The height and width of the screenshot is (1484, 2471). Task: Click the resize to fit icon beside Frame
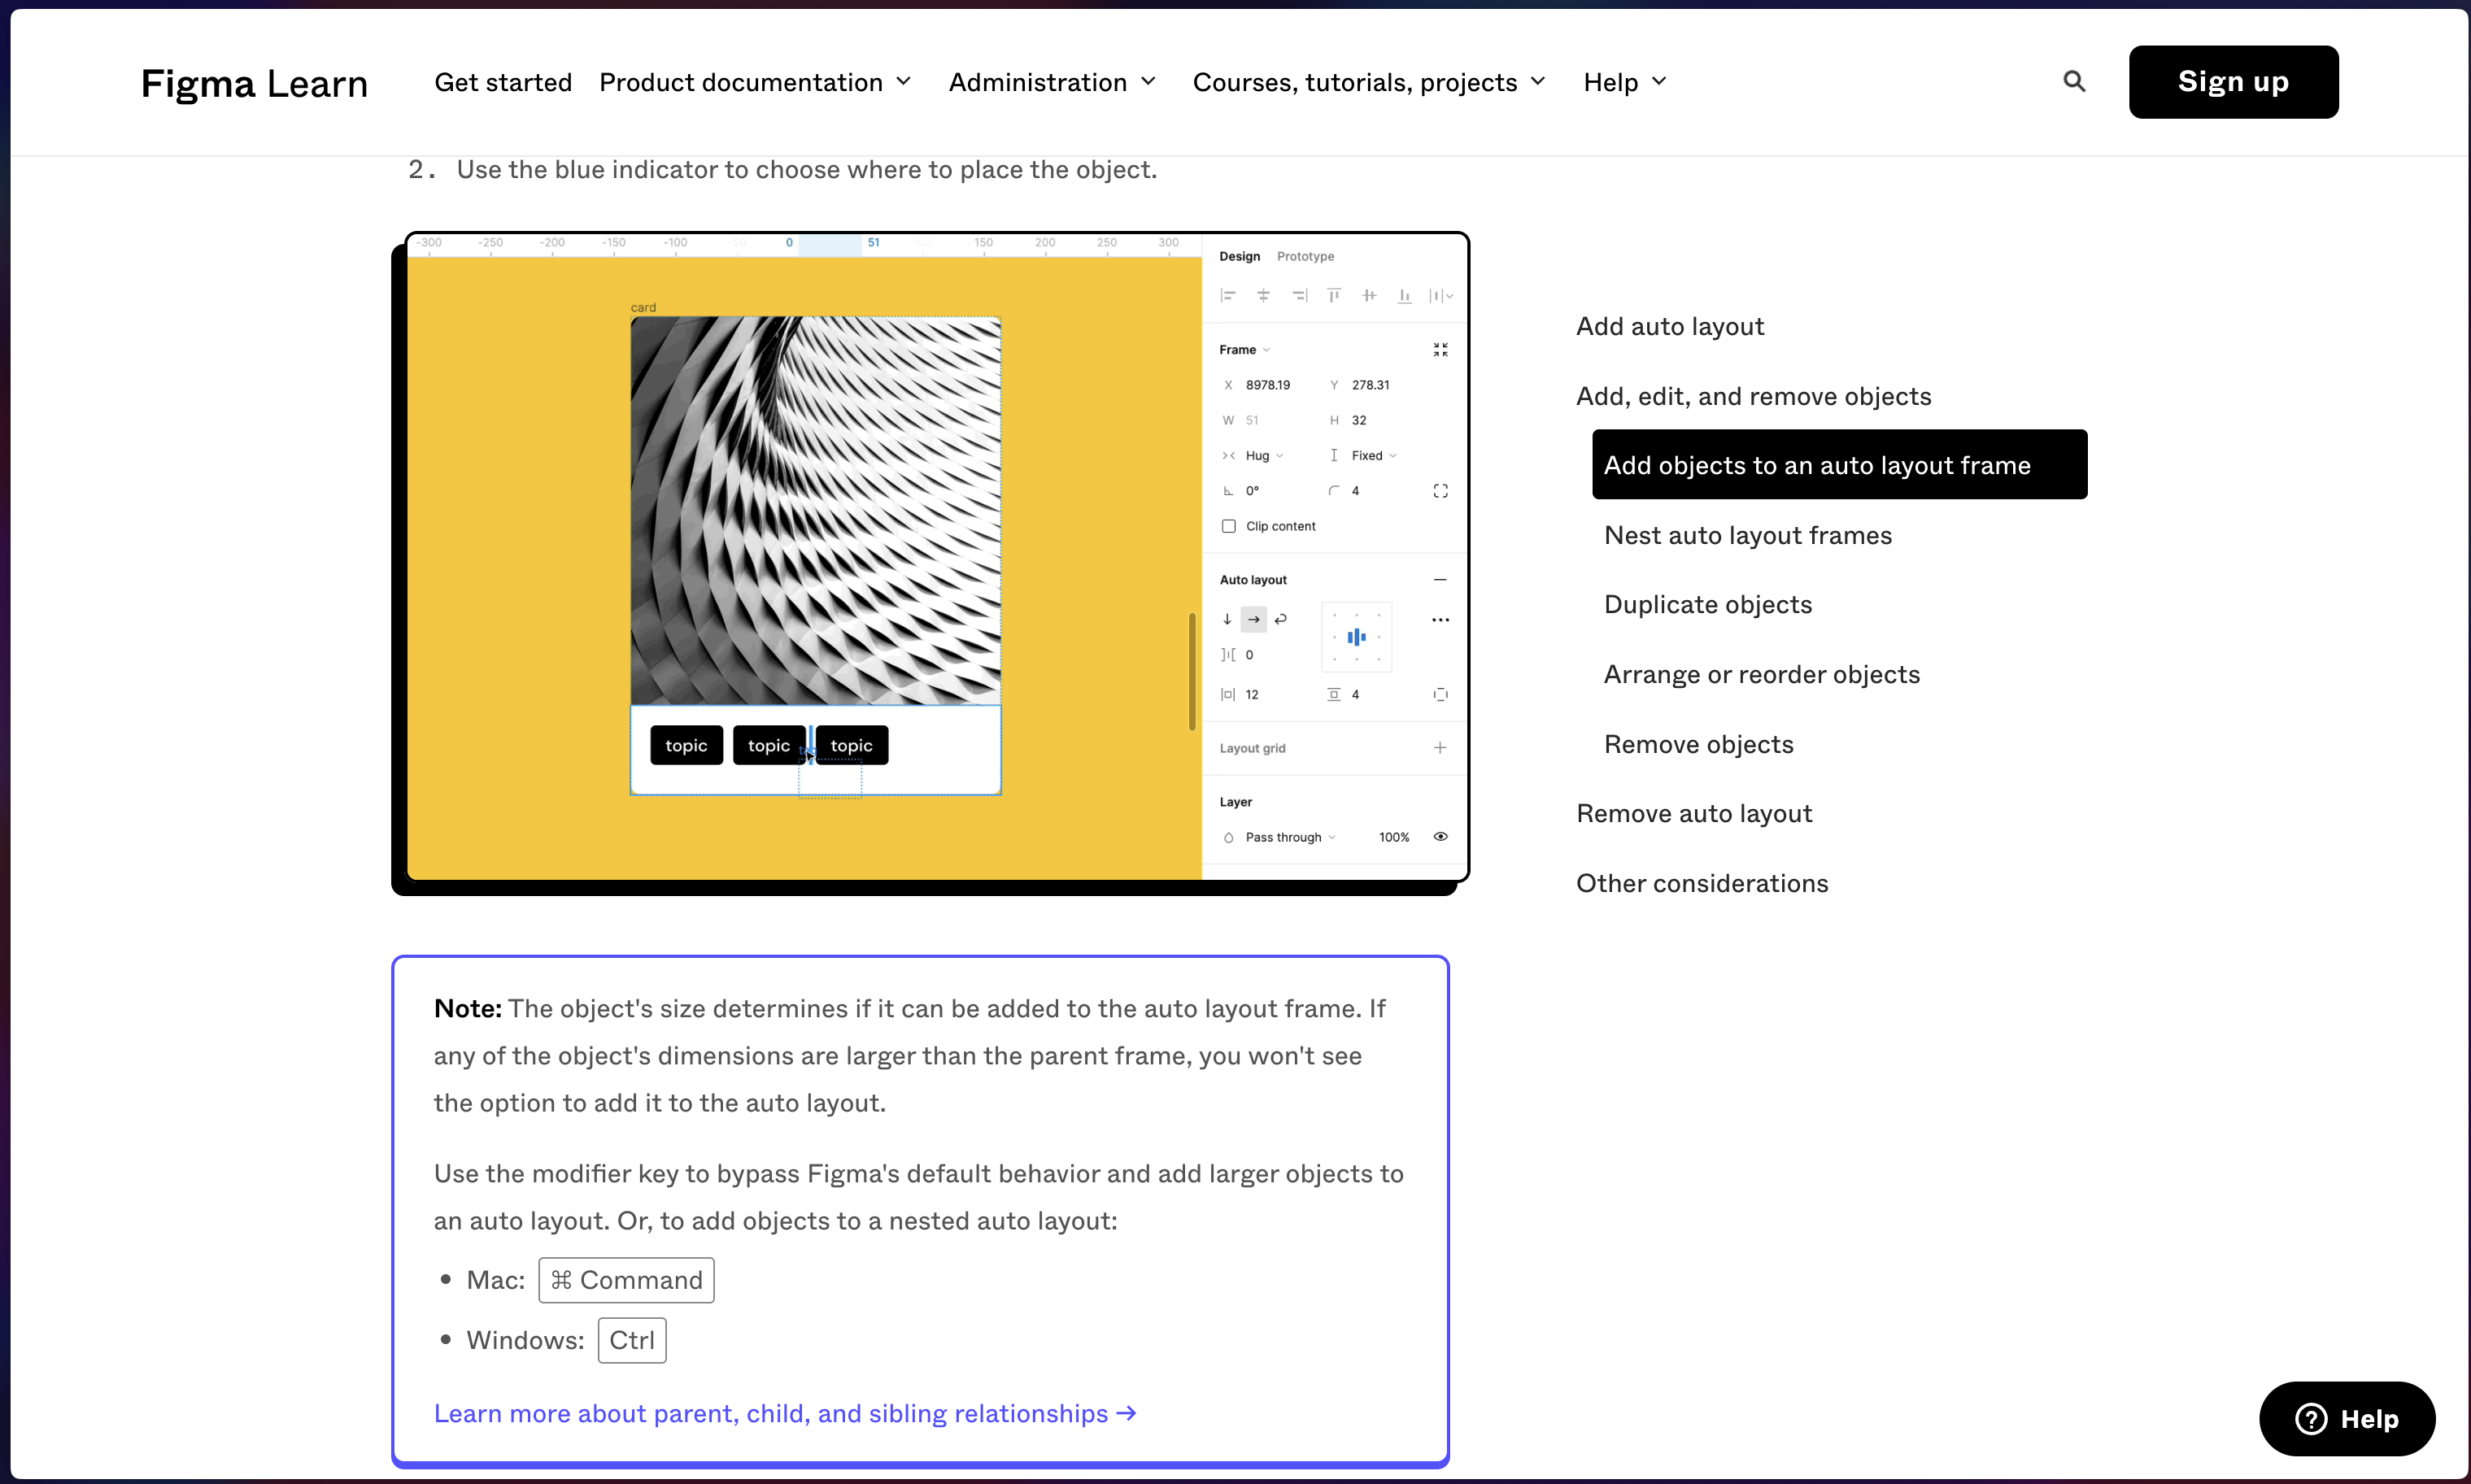coord(1440,349)
